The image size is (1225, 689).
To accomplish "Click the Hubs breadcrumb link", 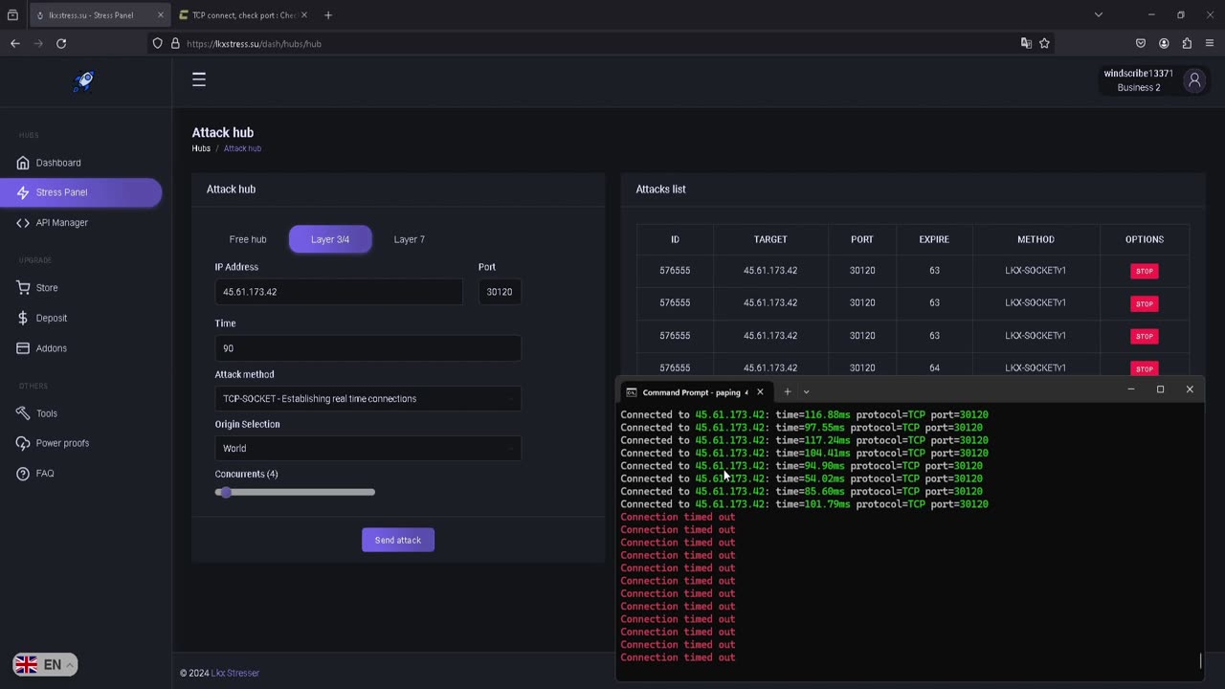I will click(201, 148).
